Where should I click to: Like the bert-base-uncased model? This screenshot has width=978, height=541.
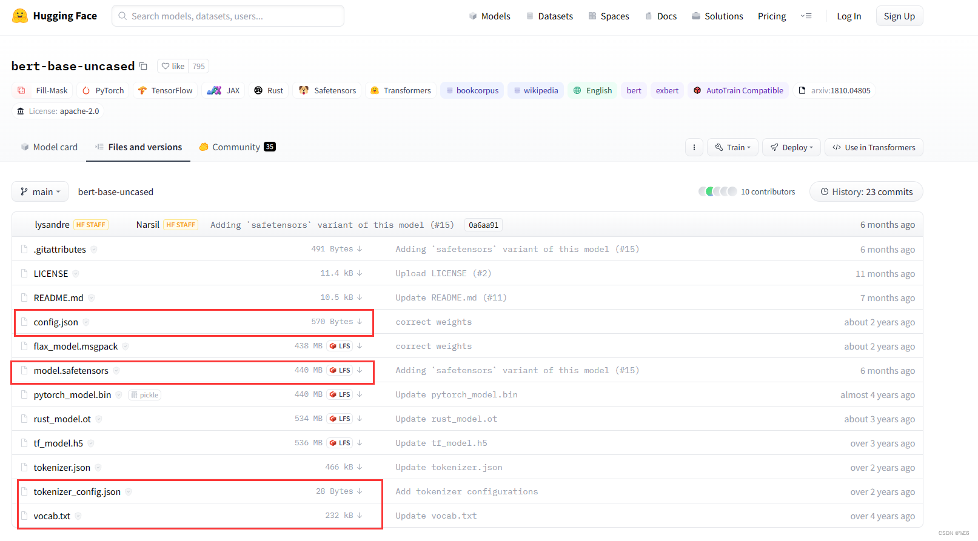click(173, 66)
